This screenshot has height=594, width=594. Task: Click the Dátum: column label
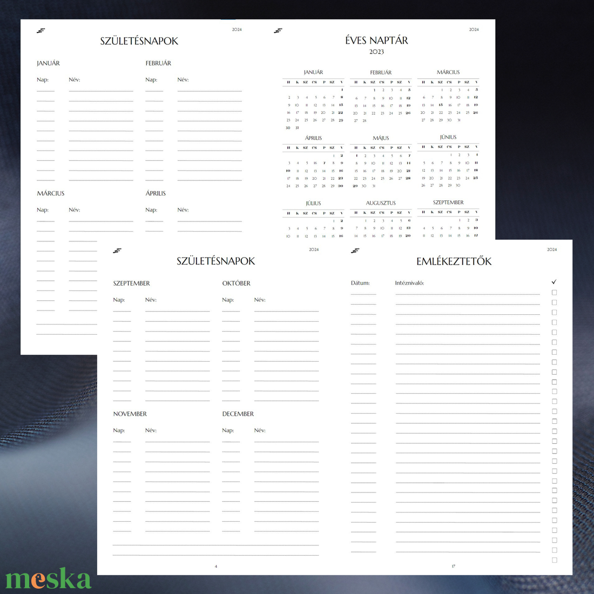(360, 283)
